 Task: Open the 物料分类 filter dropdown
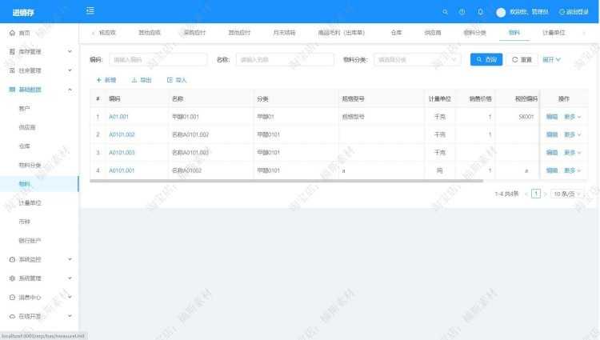(417, 60)
